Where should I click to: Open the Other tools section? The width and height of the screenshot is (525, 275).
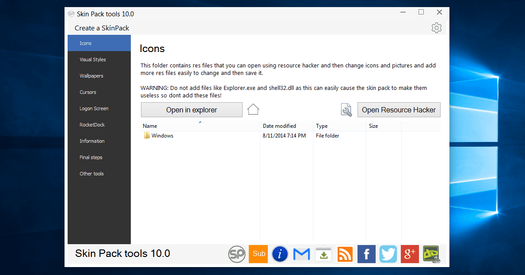coord(99,174)
